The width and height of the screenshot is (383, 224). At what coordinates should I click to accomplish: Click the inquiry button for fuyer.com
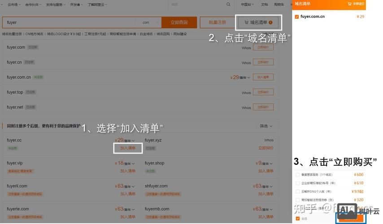click(263, 47)
